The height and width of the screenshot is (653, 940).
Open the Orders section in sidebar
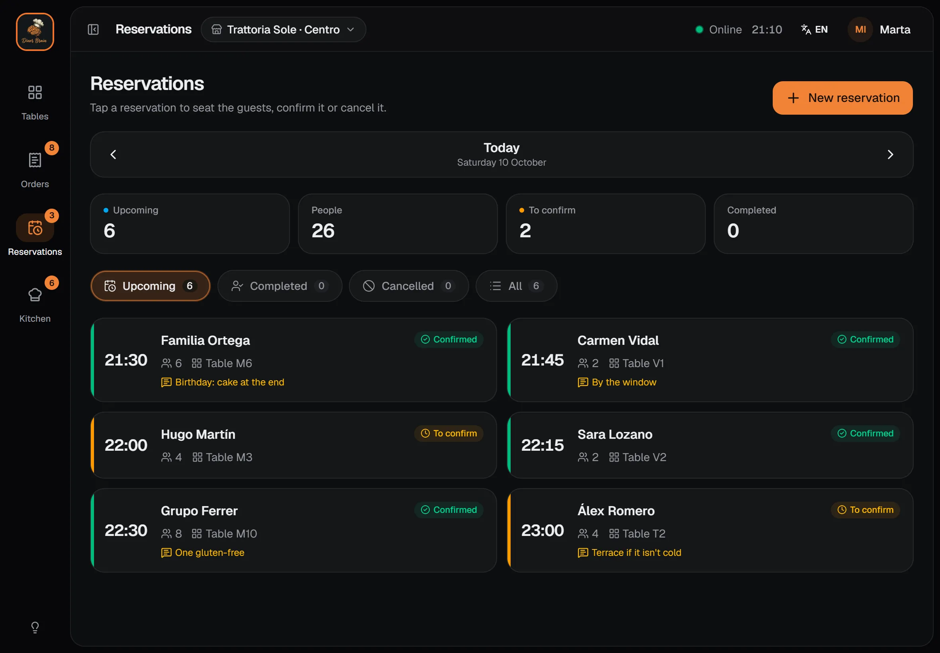pyautogui.click(x=35, y=170)
